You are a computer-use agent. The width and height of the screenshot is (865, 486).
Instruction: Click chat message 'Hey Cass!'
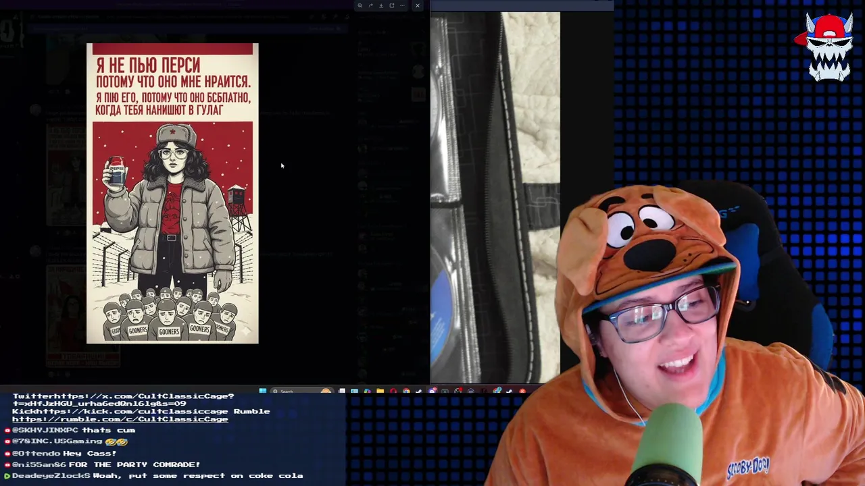click(90, 453)
